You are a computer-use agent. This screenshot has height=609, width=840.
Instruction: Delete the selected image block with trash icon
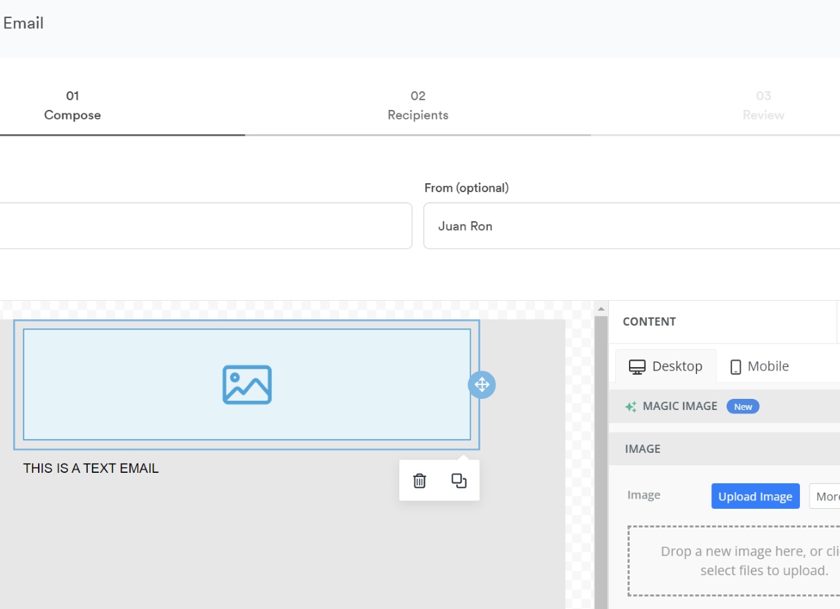click(x=419, y=480)
